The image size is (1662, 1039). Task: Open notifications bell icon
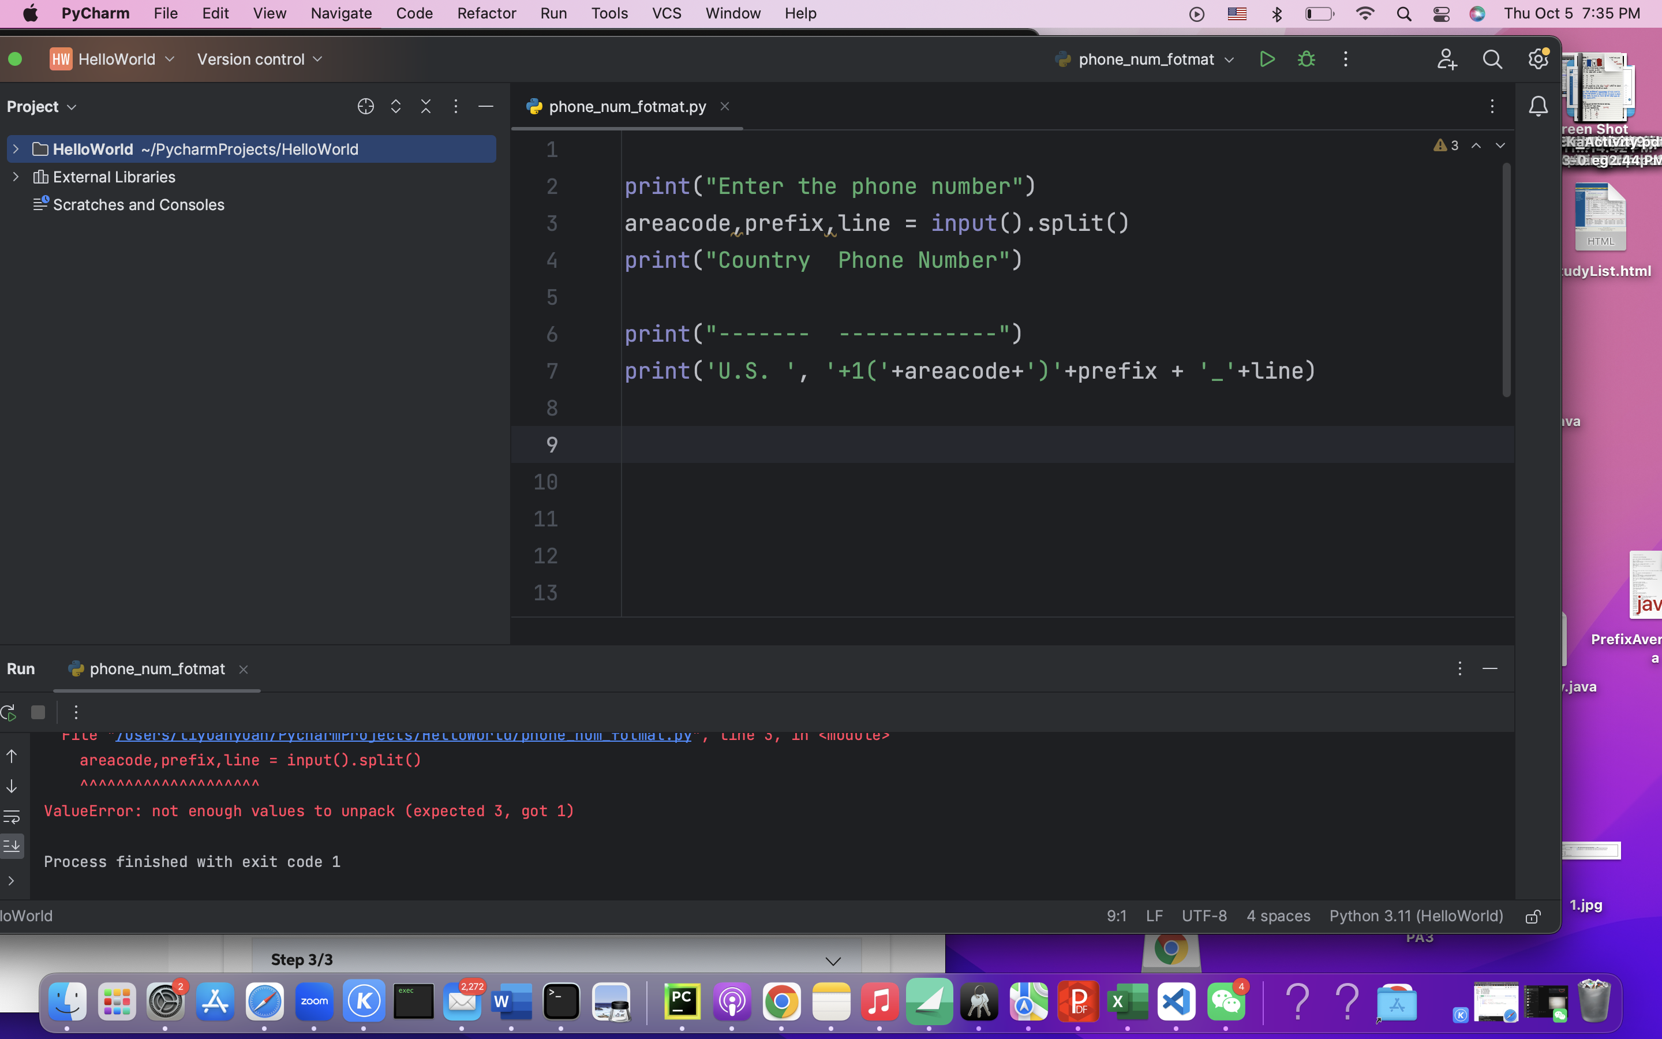click(x=1538, y=107)
